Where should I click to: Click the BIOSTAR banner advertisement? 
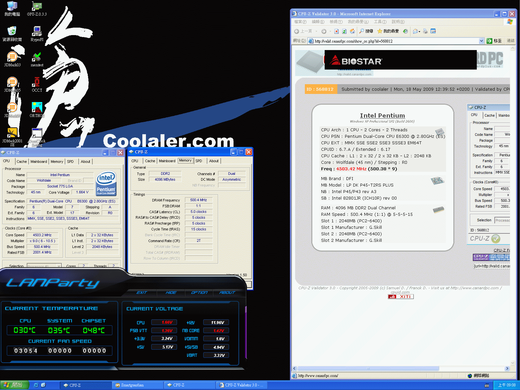click(x=400, y=60)
